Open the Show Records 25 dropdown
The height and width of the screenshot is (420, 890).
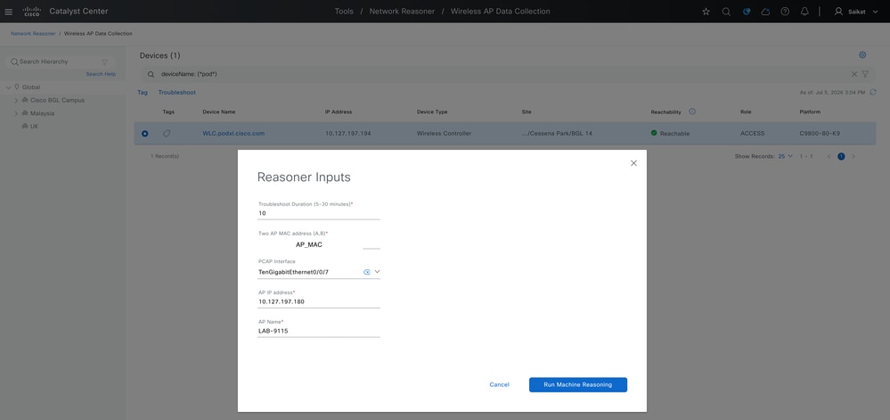786,156
